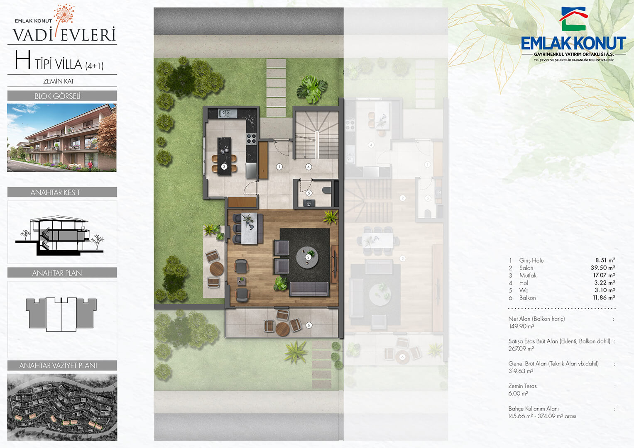This screenshot has height=448, width=634.
Task: Click the ZEMİN KAT floor label
Action: click(x=59, y=81)
